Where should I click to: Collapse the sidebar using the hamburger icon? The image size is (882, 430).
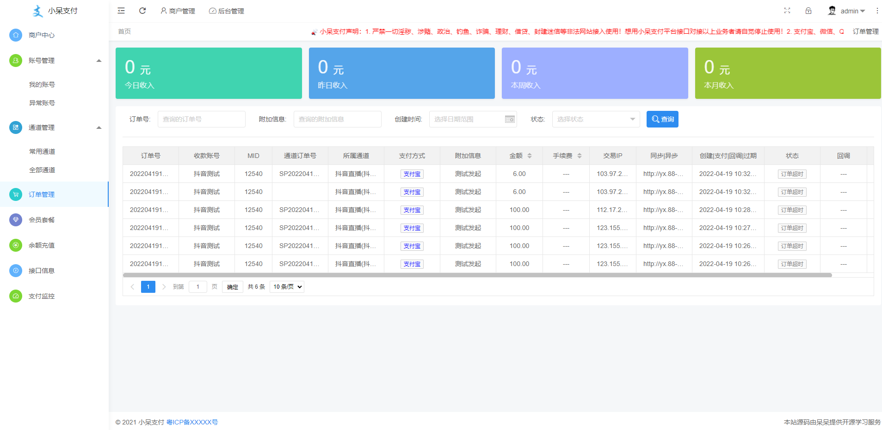point(121,10)
